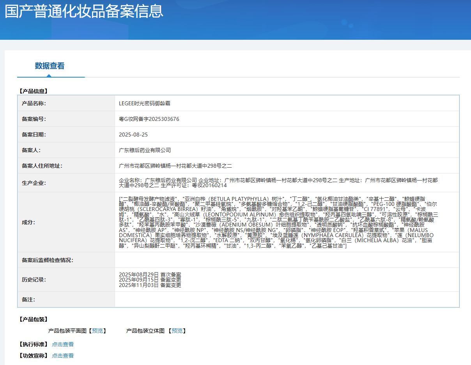
Task: Click the 生产企业 details text
Action: (x=278, y=183)
